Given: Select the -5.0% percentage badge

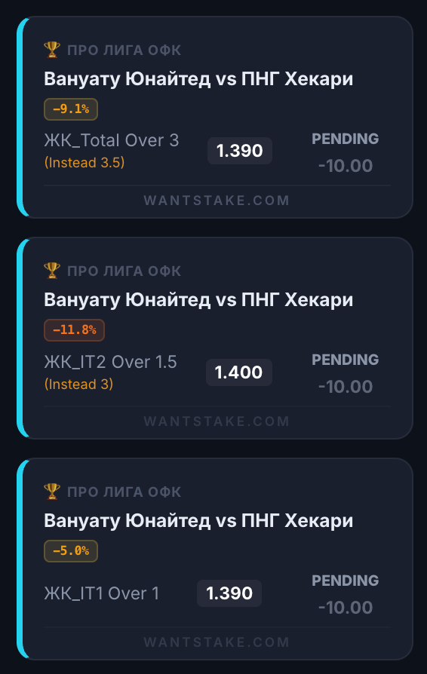Looking at the screenshot, I should coord(71,551).
